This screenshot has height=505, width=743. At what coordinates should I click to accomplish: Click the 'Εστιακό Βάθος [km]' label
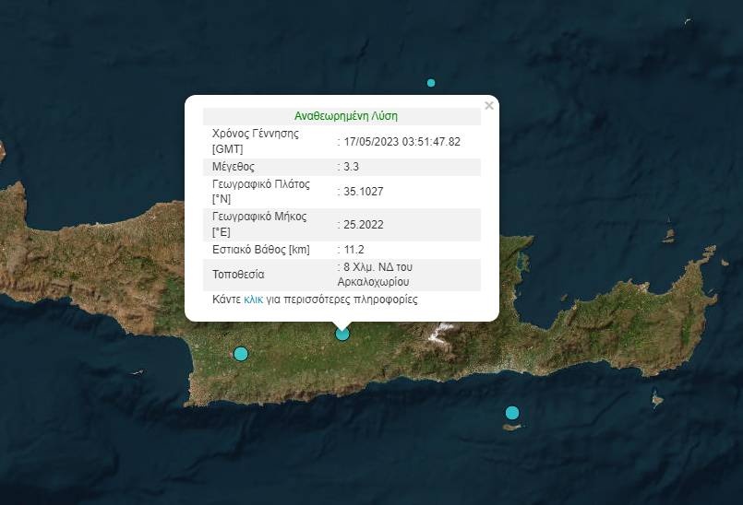(261, 250)
